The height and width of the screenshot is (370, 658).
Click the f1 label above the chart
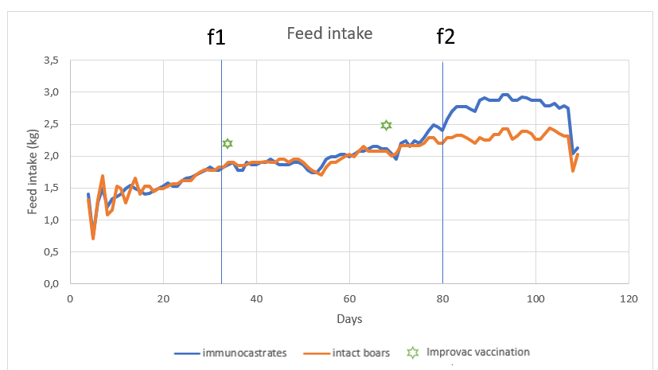coord(216,36)
